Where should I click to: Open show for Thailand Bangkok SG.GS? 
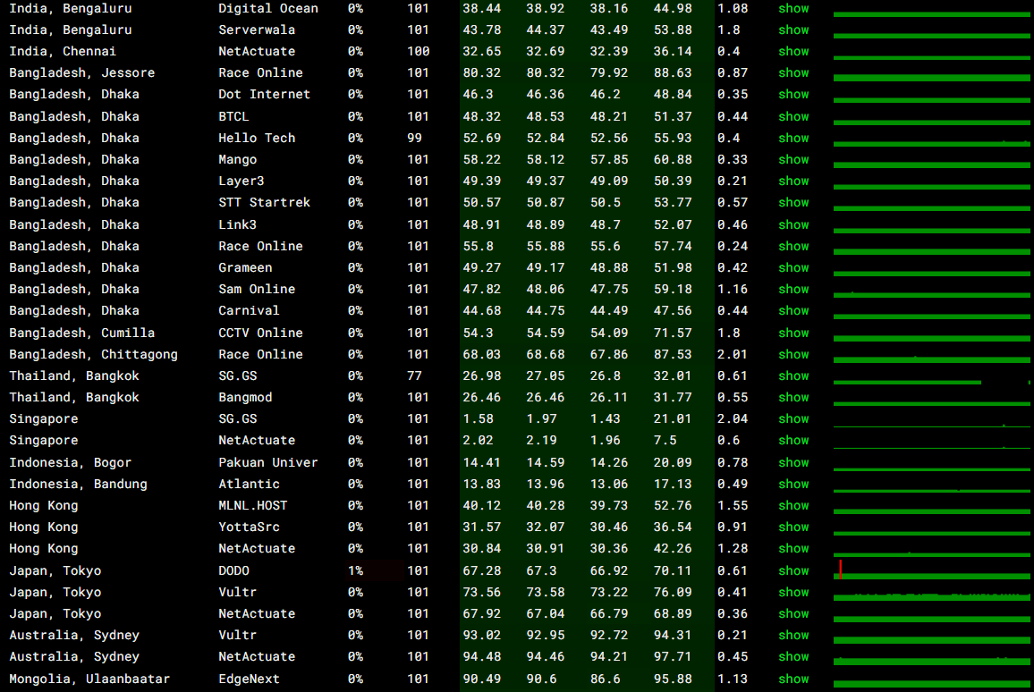click(793, 376)
